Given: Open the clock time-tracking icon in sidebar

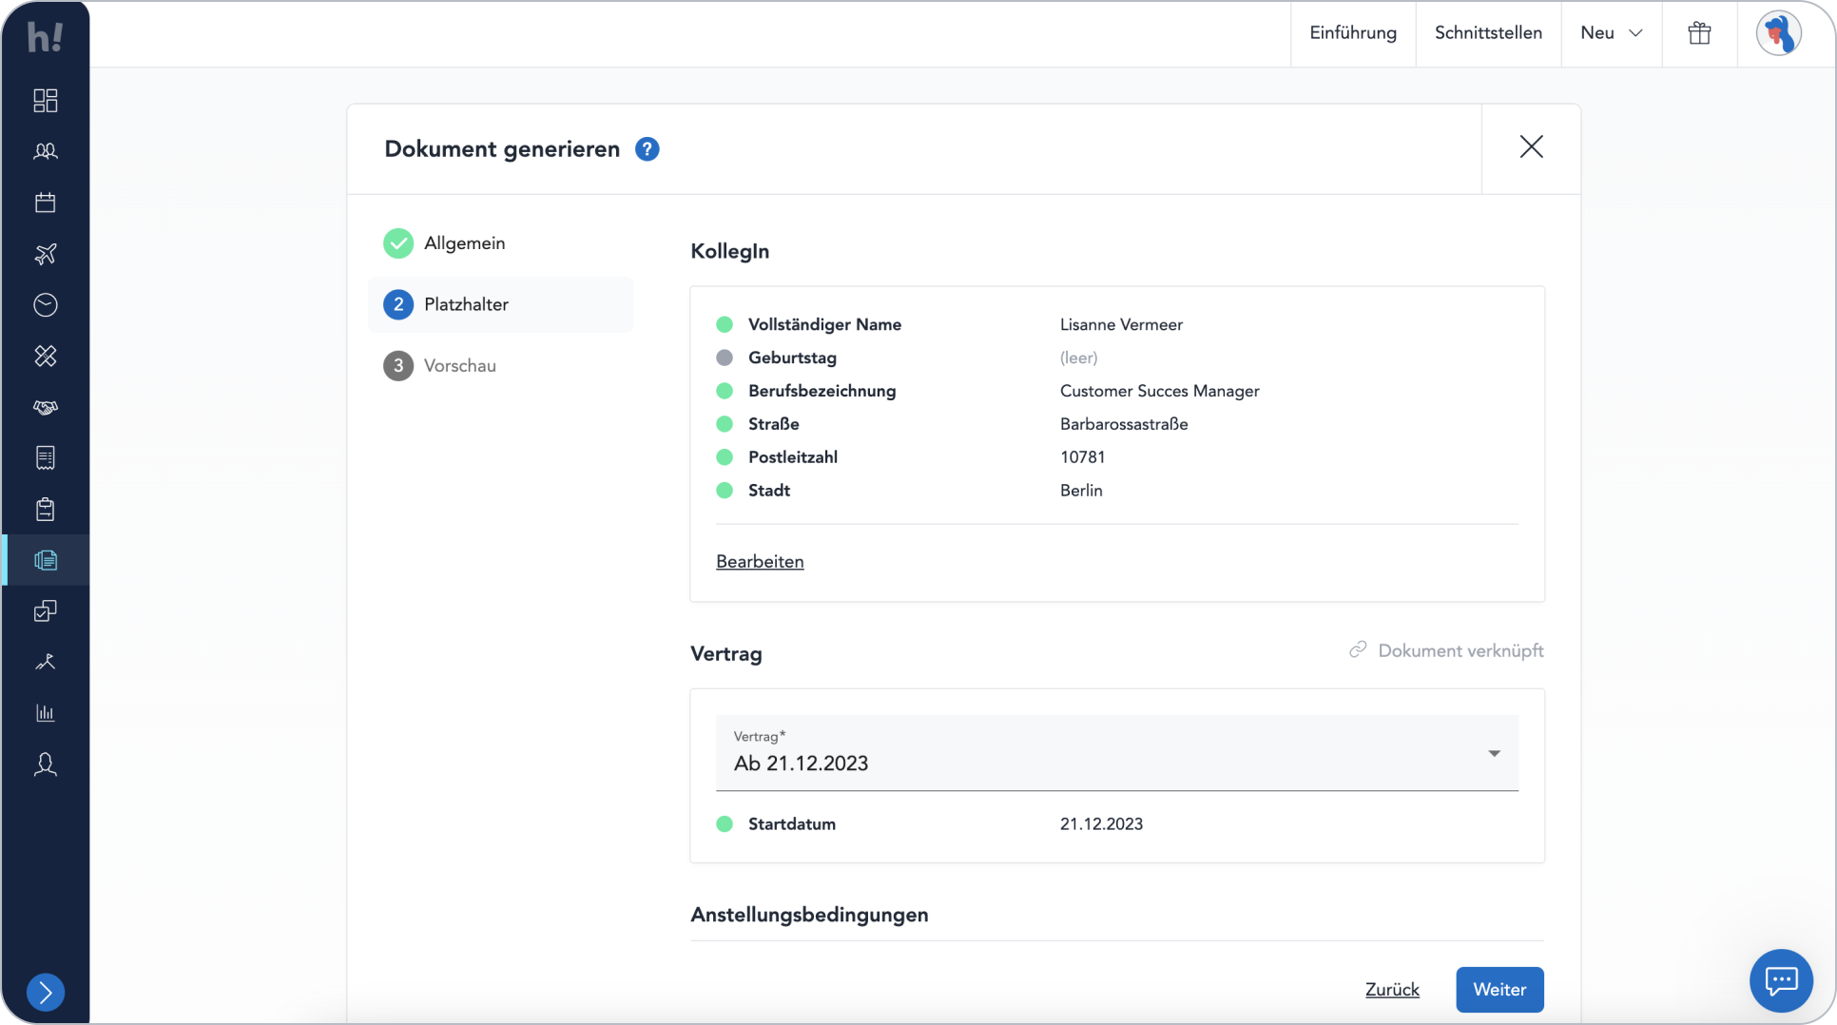Looking at the screenshot, I should click(45, 305).
